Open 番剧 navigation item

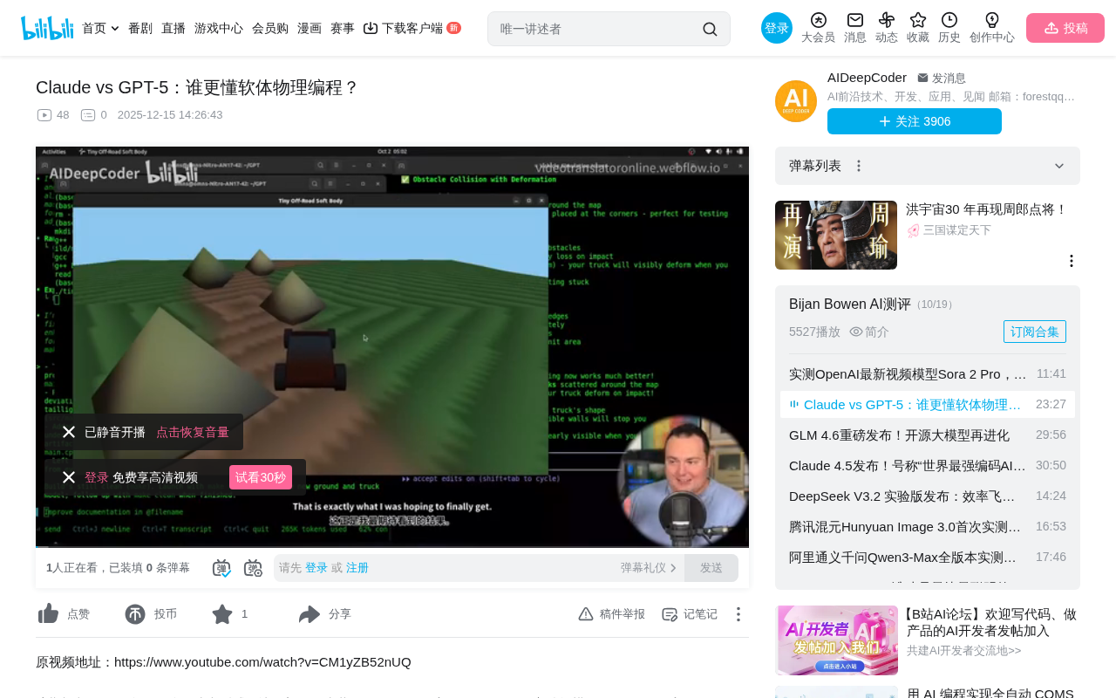(x=140, y=28)
